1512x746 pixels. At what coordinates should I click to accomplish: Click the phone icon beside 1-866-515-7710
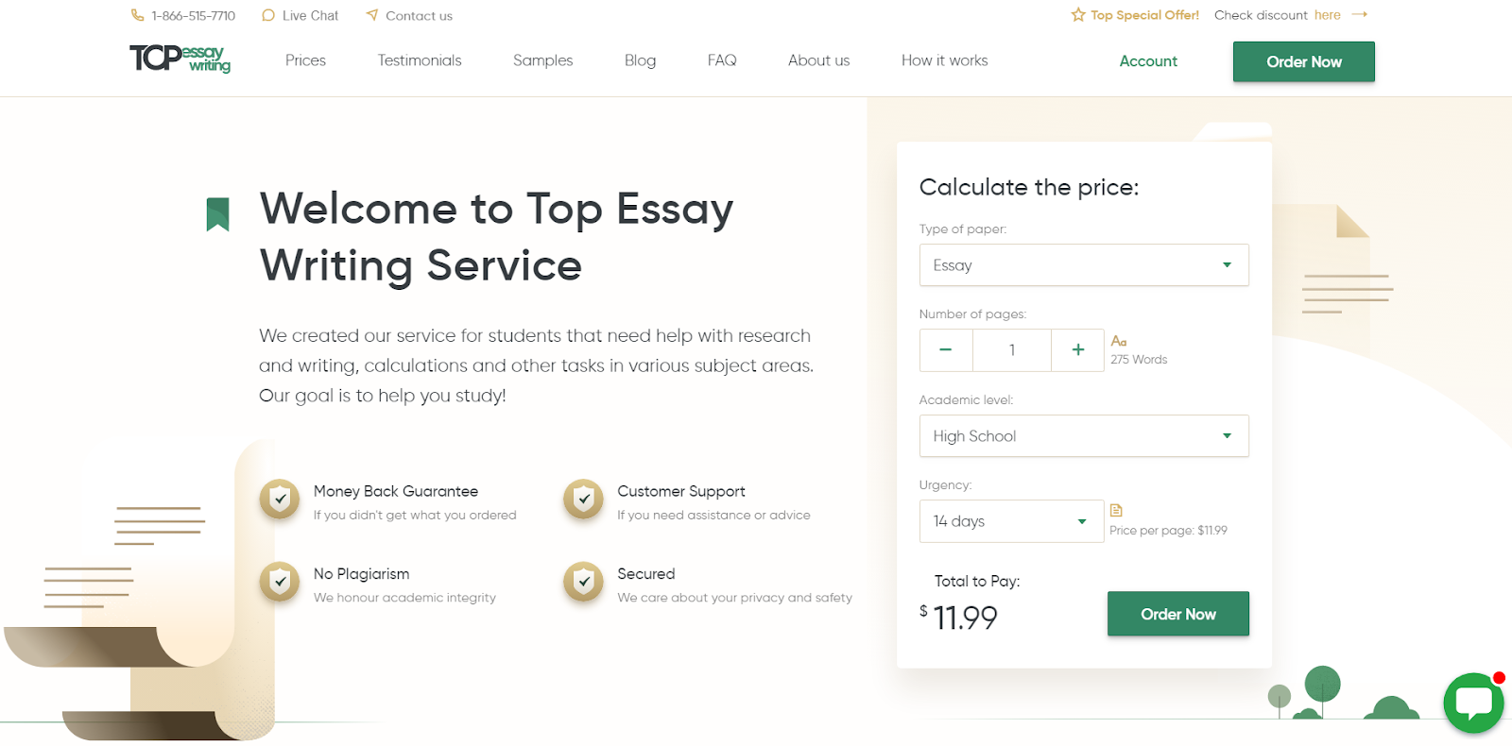[x=138, y=15]
